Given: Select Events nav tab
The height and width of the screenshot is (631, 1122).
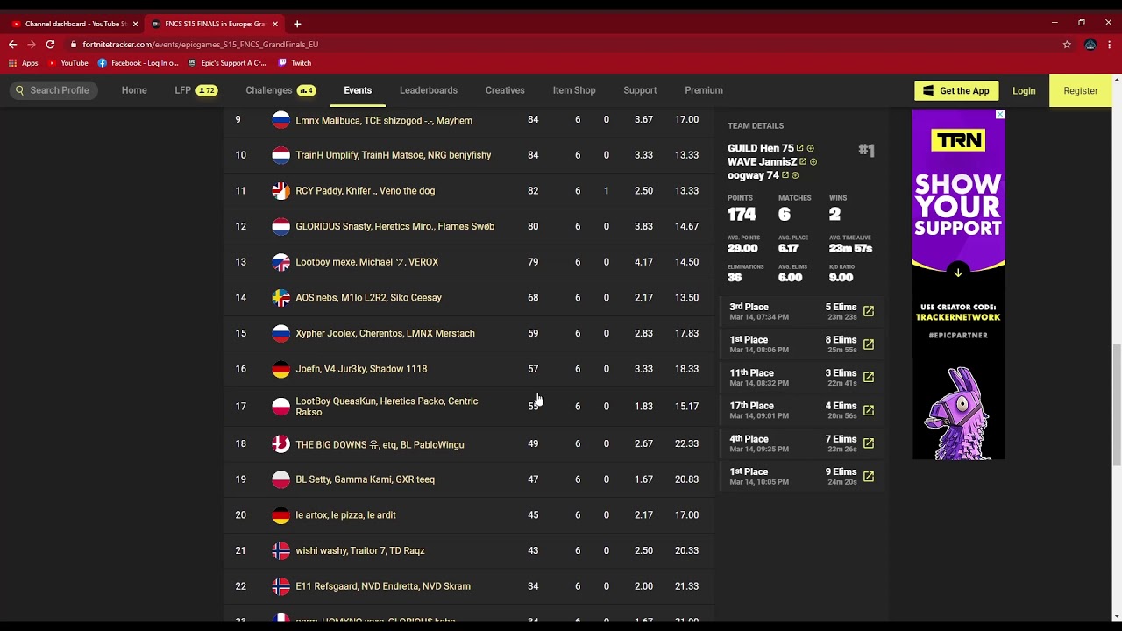Looking at the screenshot, I should (x=358, y=90).
